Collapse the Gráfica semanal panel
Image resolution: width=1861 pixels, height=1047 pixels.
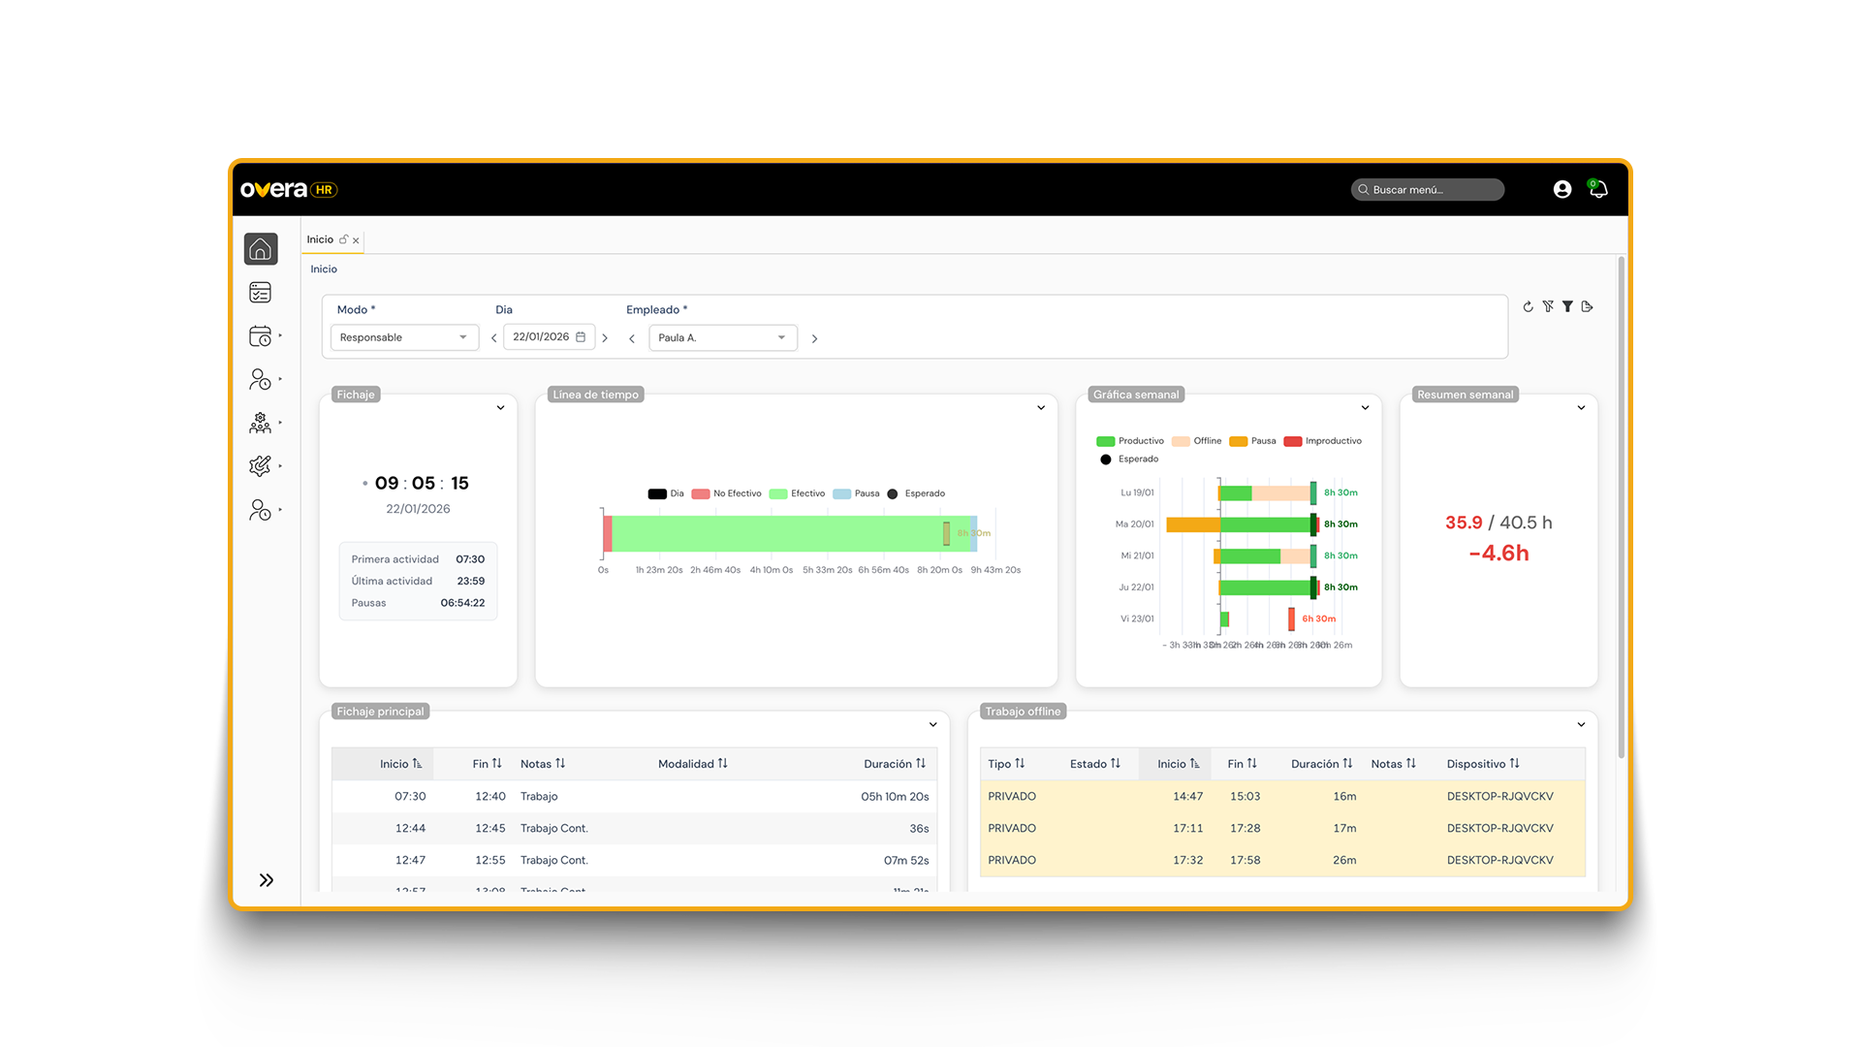1365,408
